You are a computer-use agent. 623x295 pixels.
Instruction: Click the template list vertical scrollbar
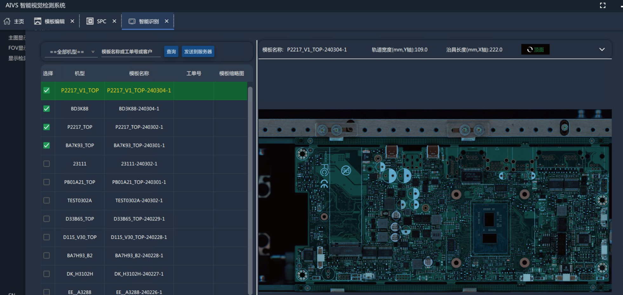pyautogui.click(x=250, y=190)
